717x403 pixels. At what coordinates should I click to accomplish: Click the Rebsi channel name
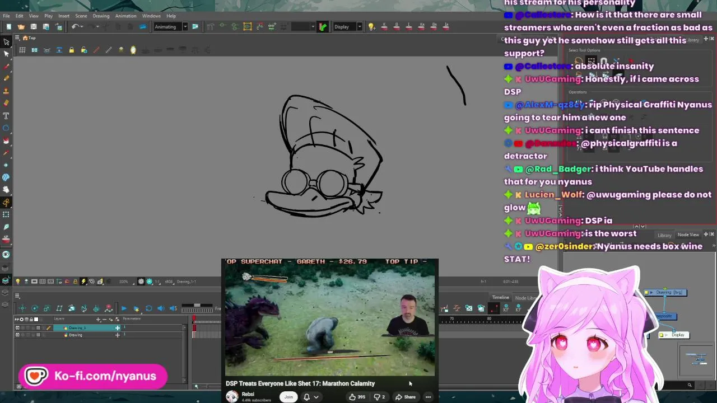pos(248,394)
